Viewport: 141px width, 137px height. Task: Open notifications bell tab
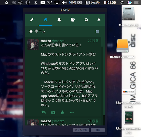pos(59,20)
